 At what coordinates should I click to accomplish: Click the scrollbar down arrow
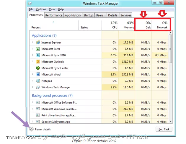(170, 122)
